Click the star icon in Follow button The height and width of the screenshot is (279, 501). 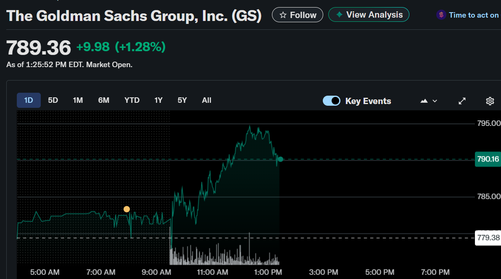283,15
